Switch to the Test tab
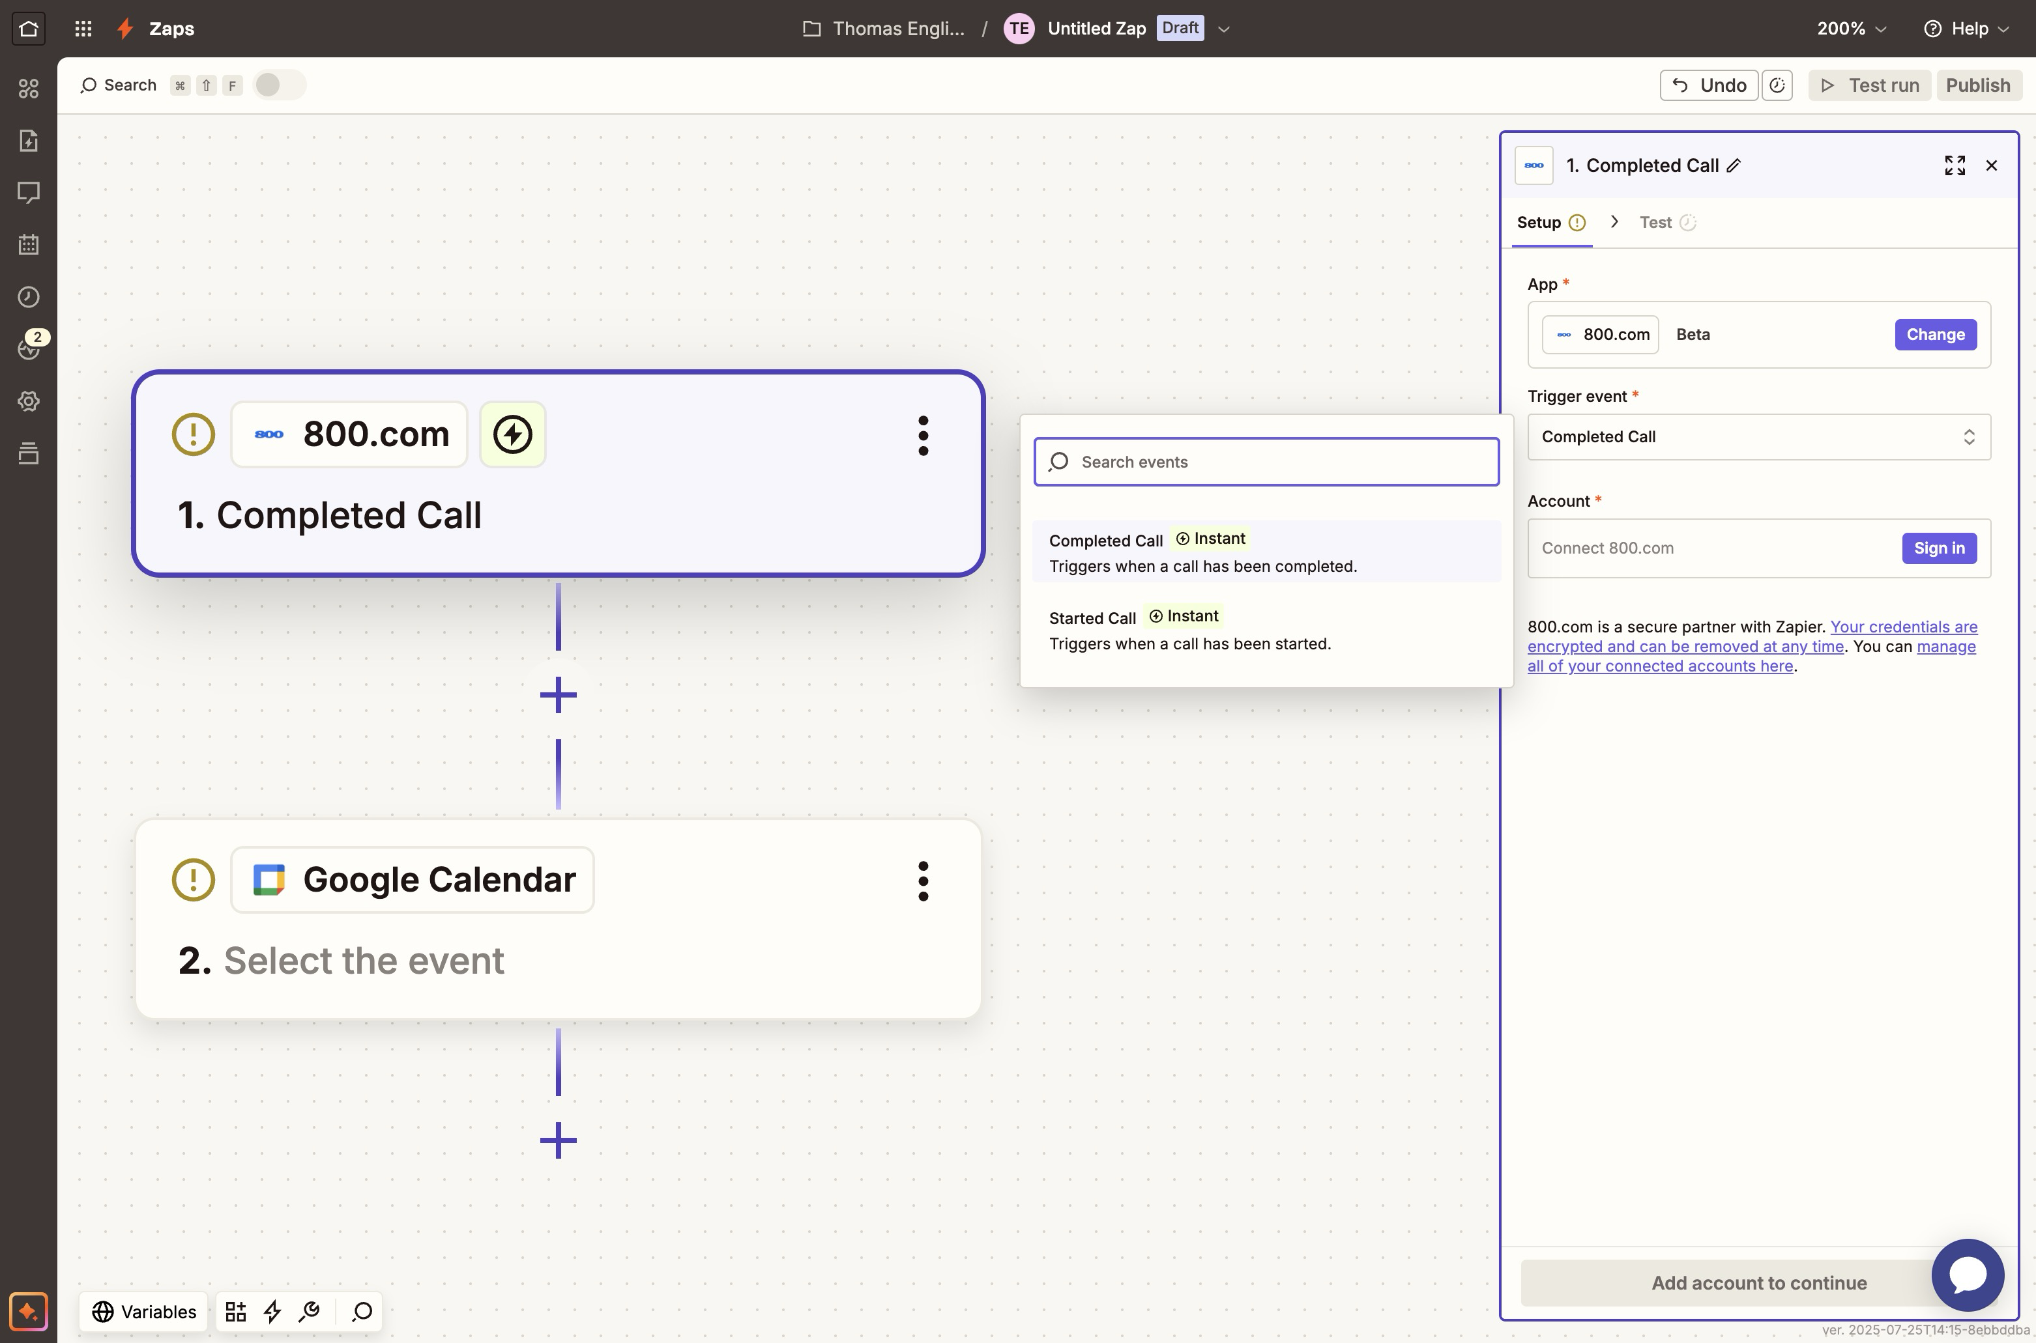2036x1343 pixels. 1668,223
